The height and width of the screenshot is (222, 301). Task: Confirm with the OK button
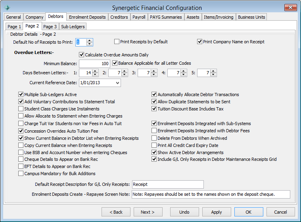click(249, 212)
